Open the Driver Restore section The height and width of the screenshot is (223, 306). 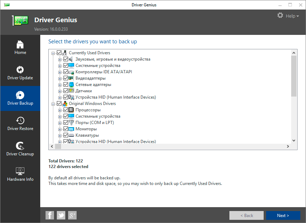pyautogui.click(x=20, y=124)
